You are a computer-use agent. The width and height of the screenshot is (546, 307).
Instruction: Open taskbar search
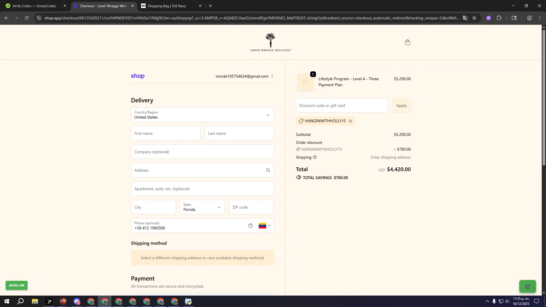(21, 302)
